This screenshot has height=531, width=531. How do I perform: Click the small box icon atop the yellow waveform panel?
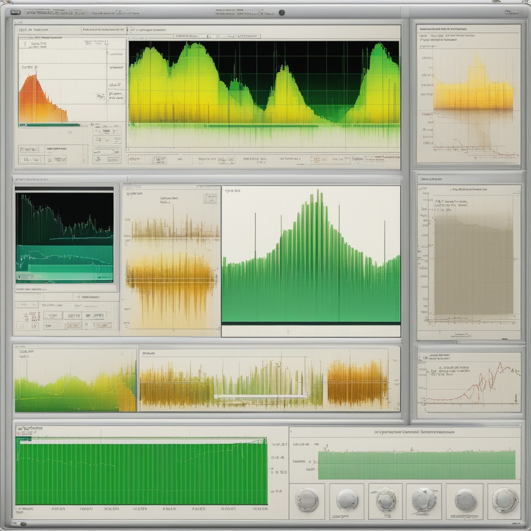pyautogui.click(x=211, y=199)
